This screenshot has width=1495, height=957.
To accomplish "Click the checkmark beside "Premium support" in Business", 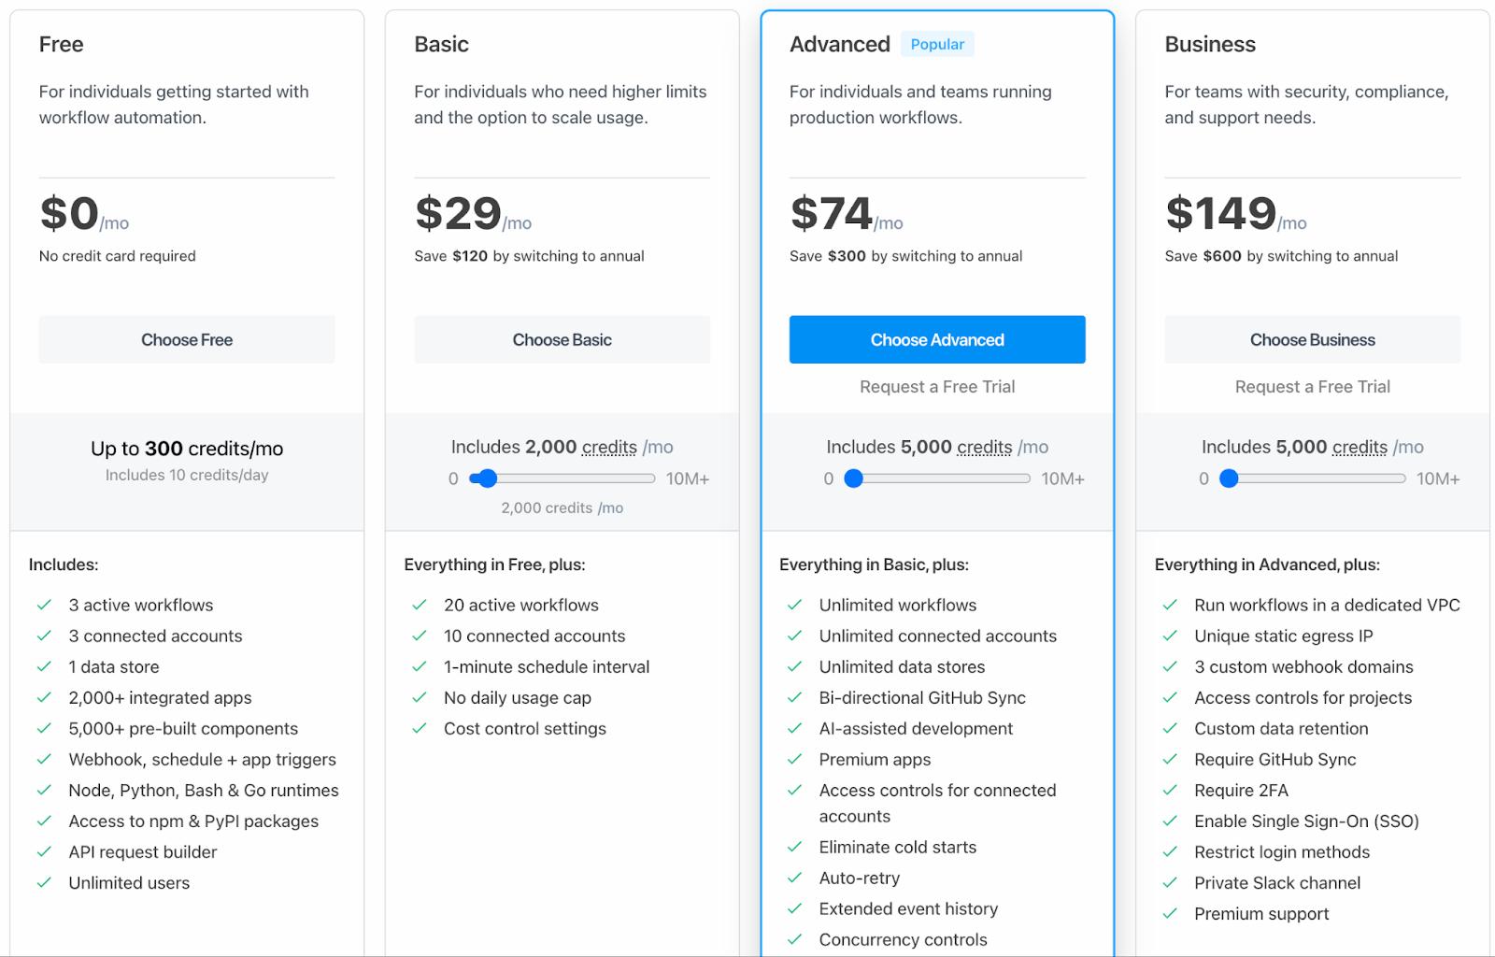I will (x=1169, y=914).
